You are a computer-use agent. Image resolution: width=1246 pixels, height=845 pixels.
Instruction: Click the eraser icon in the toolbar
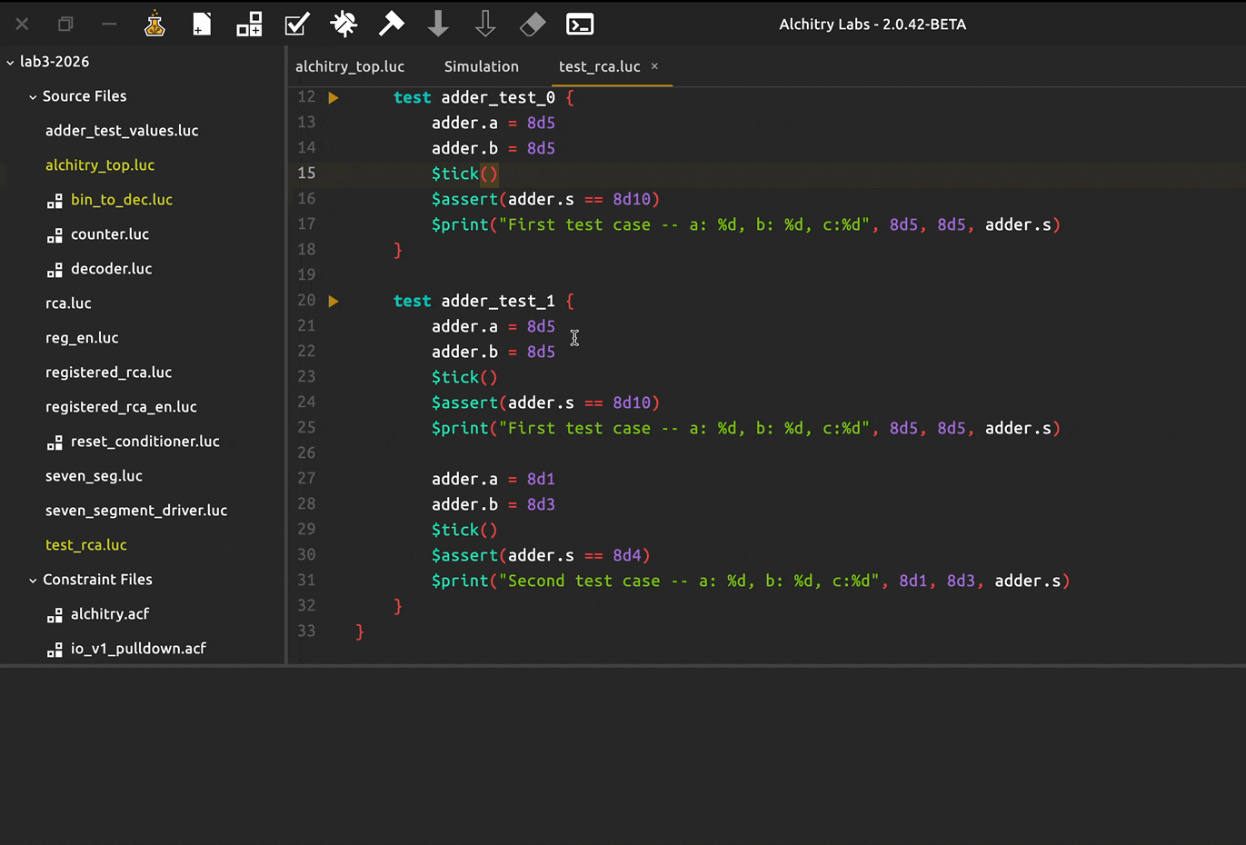533,25
